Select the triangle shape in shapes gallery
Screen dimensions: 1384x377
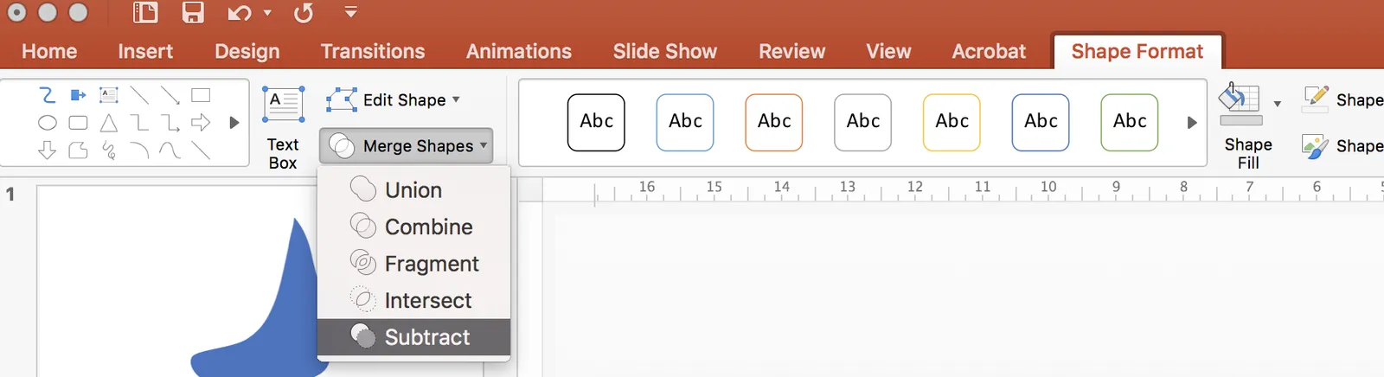click(x=108, y=123)
